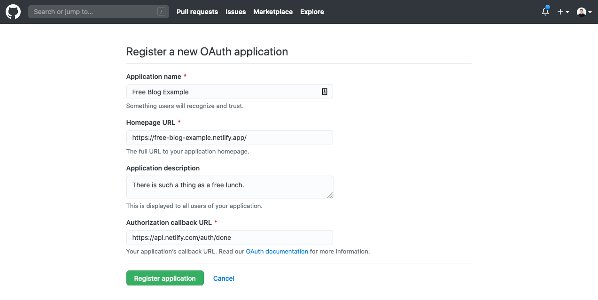
Task: Click the password manager icon in Application name
Action: (x=325, y=92)
